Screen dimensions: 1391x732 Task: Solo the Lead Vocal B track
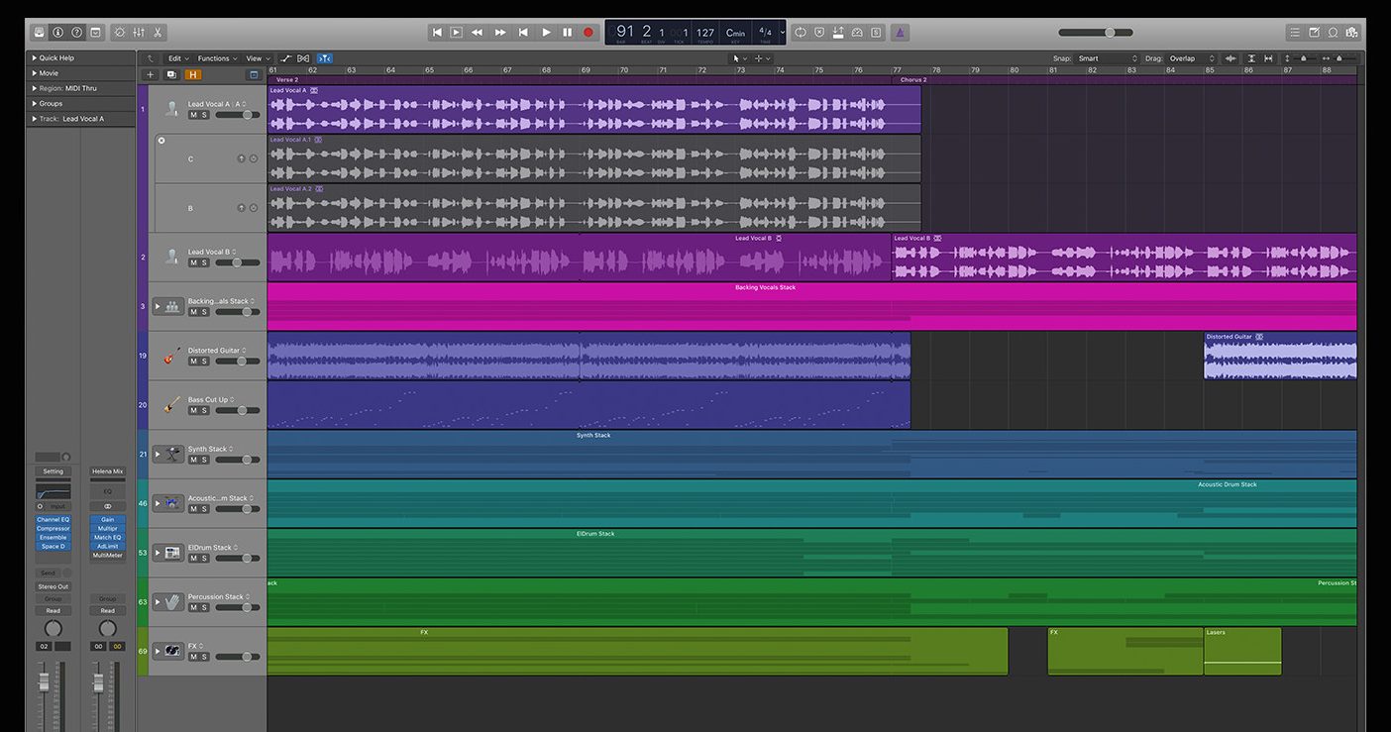pyautogui.click(x=204, y=261)
